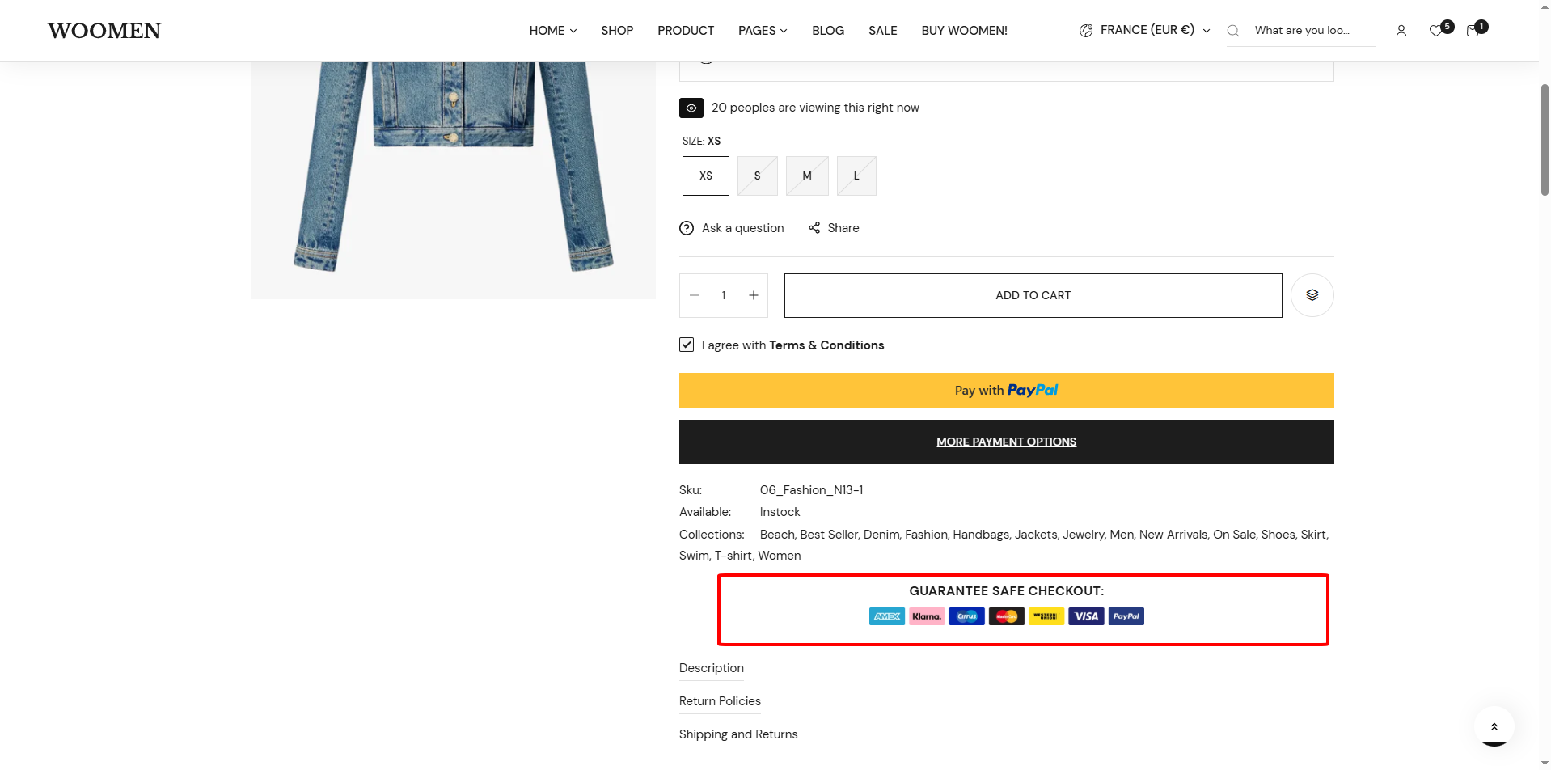Open the wishlist heart icon
Viewport: 1551px width, 770px height.
click(1435, 31)
